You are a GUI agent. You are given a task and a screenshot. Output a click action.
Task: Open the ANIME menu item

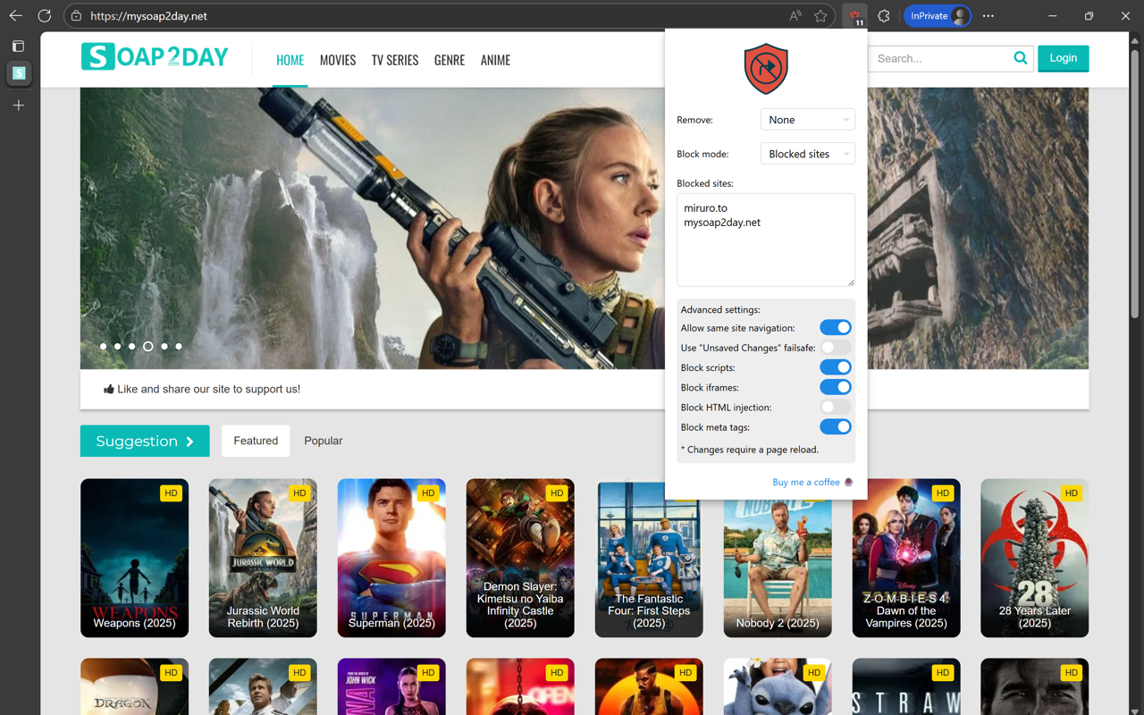pyautogui.click(x=495, y=60)
